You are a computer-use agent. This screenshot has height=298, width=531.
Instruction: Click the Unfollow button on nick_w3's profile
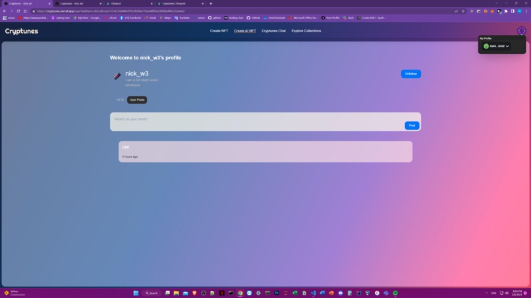tap(411, 74)
